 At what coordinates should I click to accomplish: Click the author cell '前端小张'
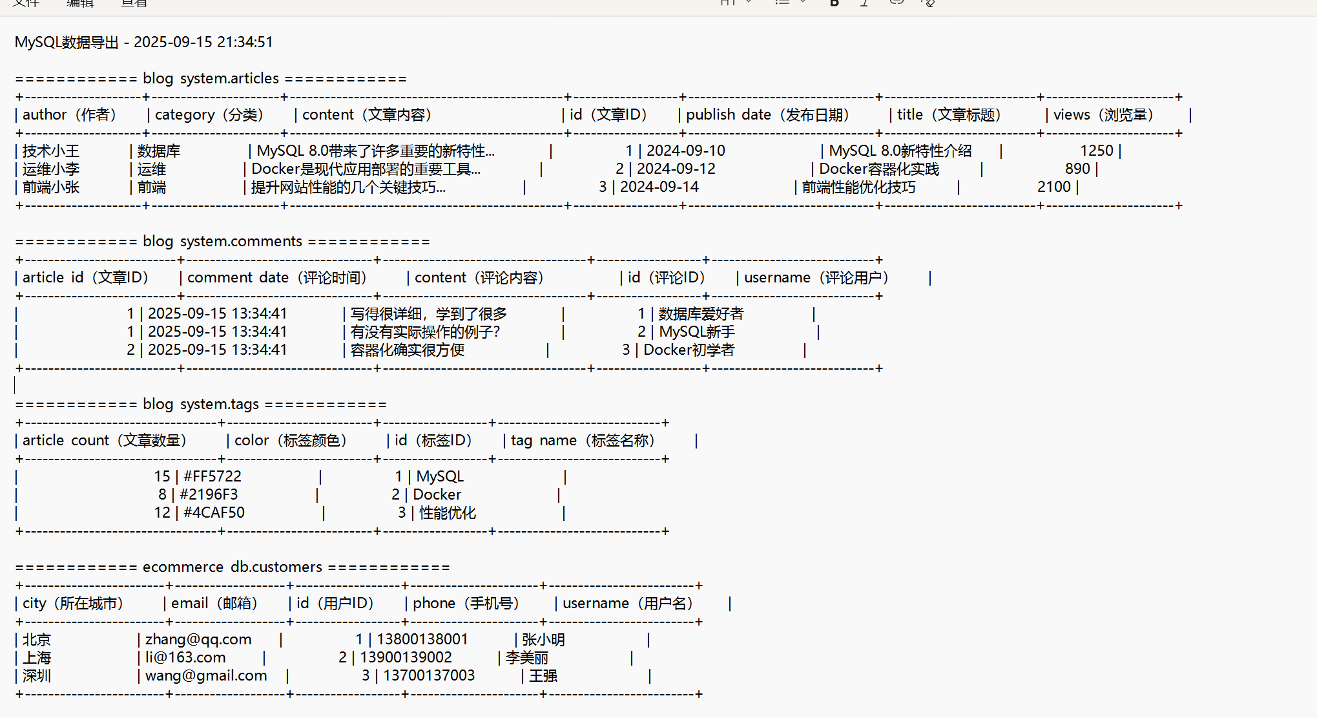click(51, 187)
